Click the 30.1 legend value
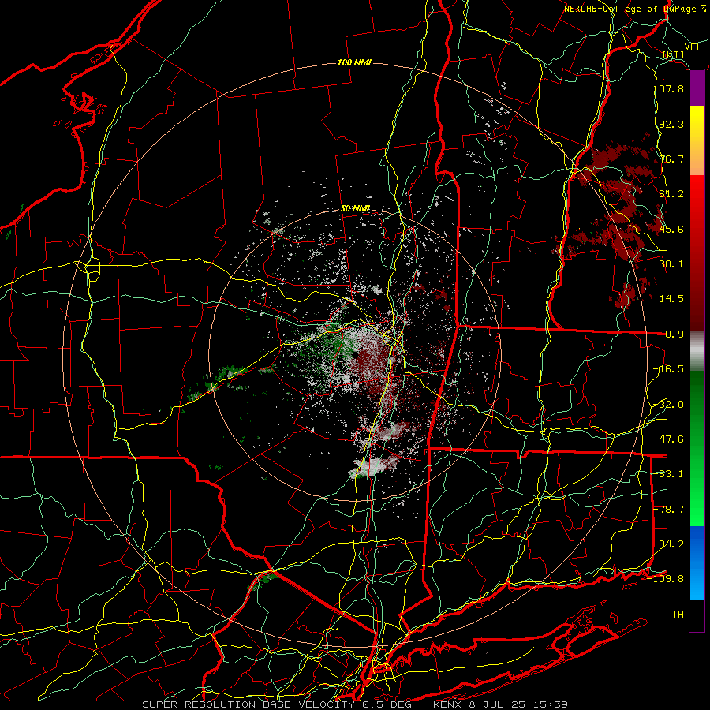Screen dimensions: 710x710 (x=671, y=263)
